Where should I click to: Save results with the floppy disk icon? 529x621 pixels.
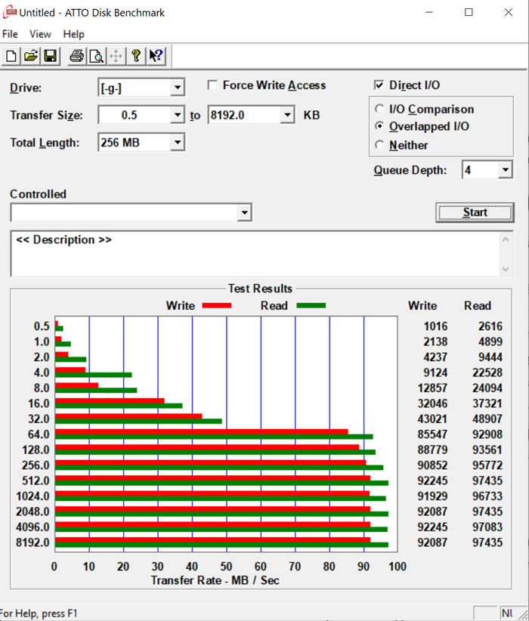(50, 56)
